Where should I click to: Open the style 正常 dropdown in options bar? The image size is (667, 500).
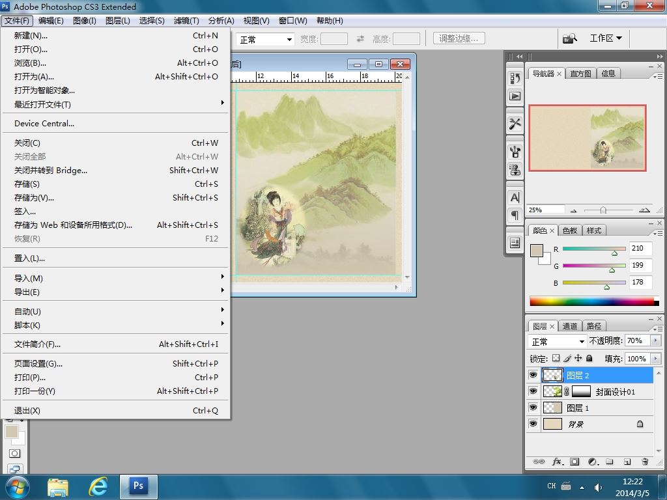point(266,40)
